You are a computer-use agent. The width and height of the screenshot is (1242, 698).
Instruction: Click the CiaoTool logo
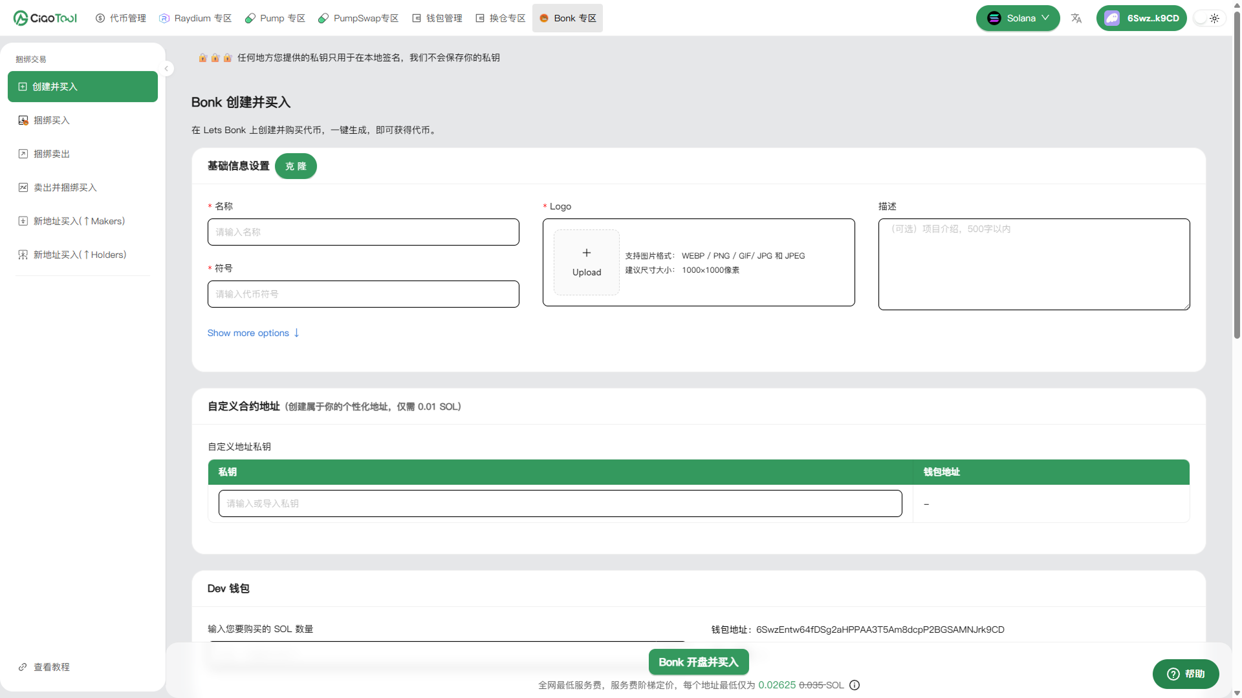(45, 18)
